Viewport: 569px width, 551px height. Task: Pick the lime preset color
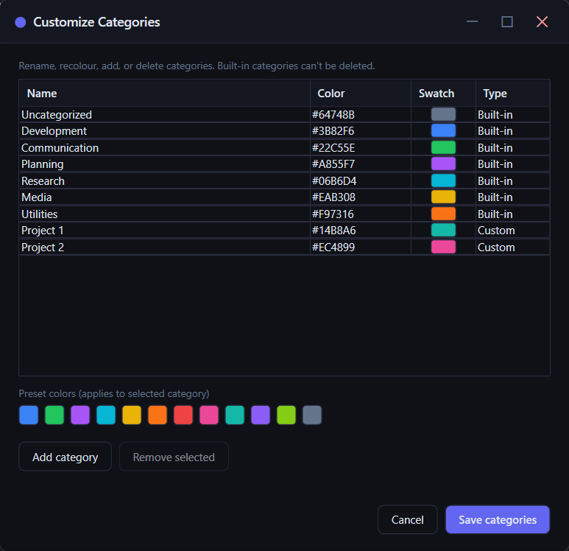[x=286, y=415]
